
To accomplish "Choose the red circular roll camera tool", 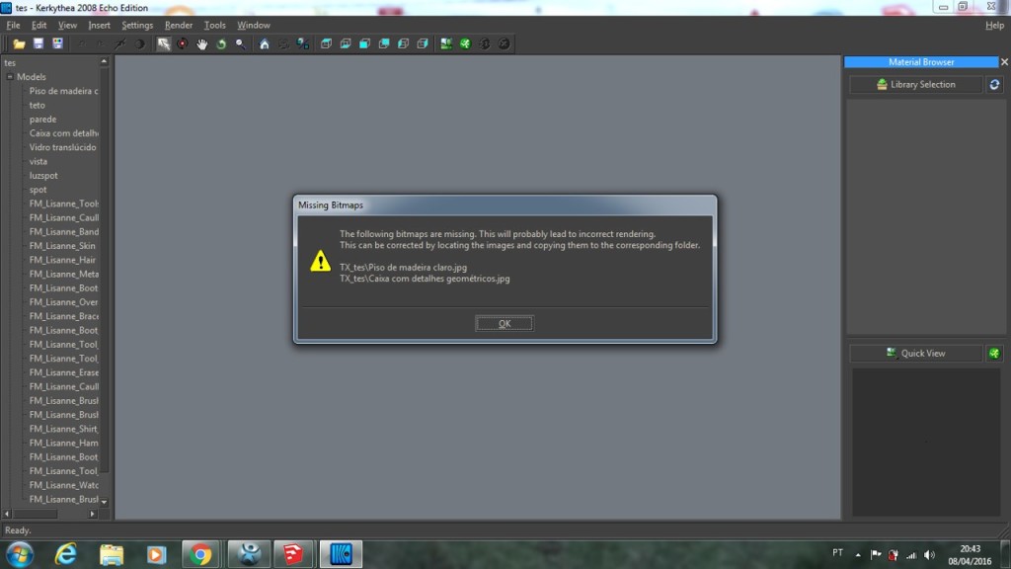I will click(x=183, y=43).
